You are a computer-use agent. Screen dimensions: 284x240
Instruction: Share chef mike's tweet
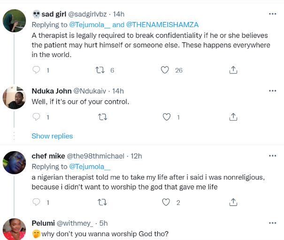(x=232, y=203)
